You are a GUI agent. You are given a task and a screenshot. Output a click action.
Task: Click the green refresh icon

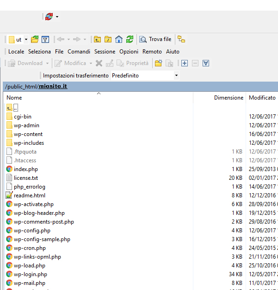(130, 39)
